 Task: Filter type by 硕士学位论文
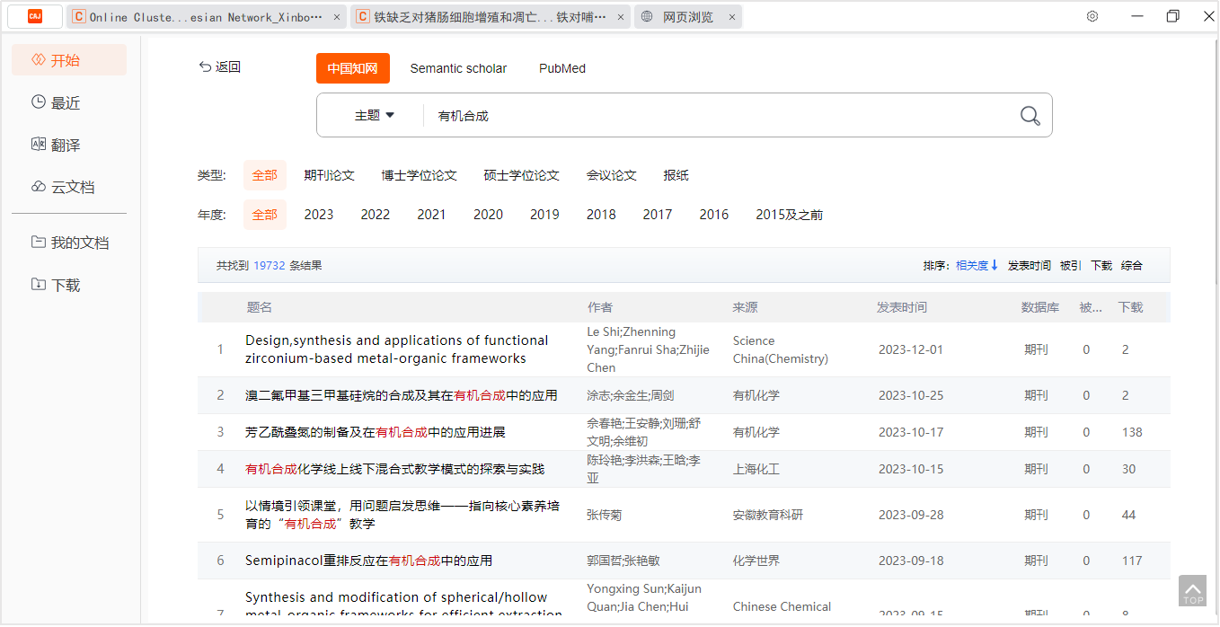pyautogui.click(x=522, y=175)
